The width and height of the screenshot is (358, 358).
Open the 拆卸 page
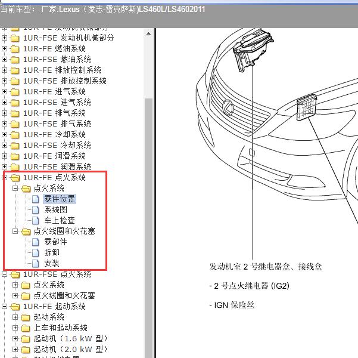coord(52,253)
